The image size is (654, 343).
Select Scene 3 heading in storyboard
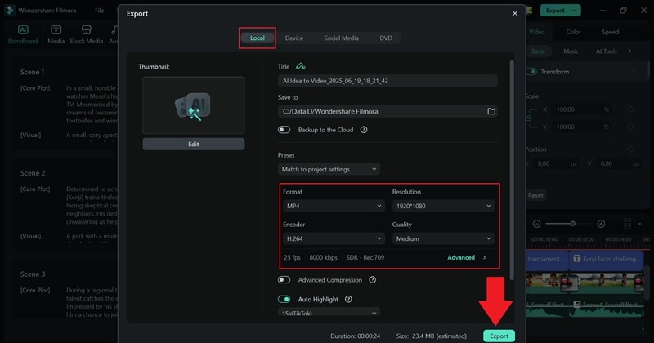point(33,274)
